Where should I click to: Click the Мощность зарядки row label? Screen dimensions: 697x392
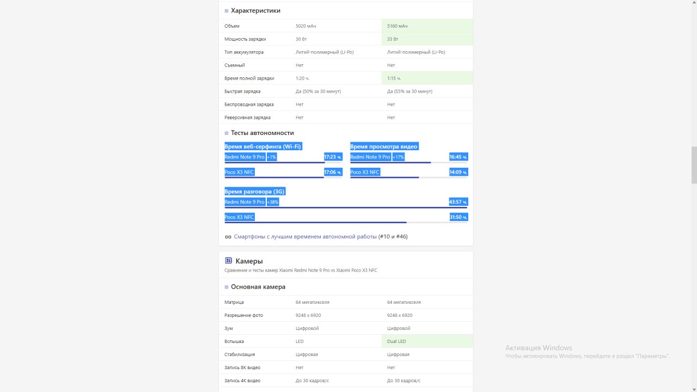245,39
